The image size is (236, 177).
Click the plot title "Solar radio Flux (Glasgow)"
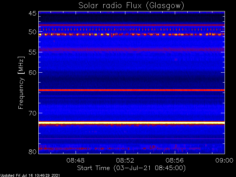[x=131, y=6]
